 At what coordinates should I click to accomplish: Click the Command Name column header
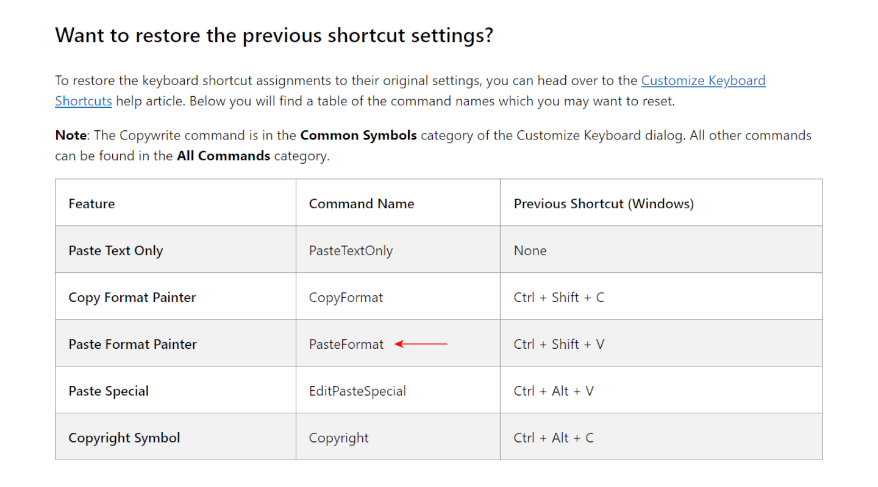(x=362, y=204)
